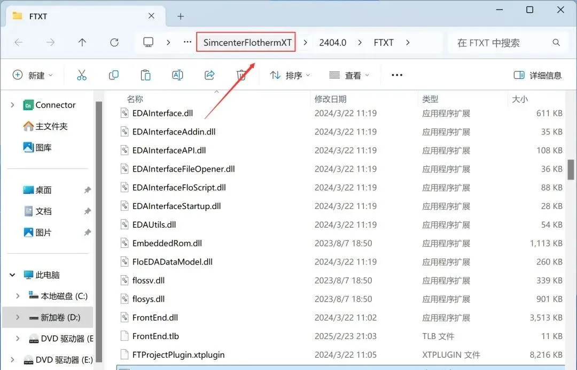This screenshot has height=370, width=577.
Task: Toggle the 详细信息 details pane
Action: click(537, 75)
